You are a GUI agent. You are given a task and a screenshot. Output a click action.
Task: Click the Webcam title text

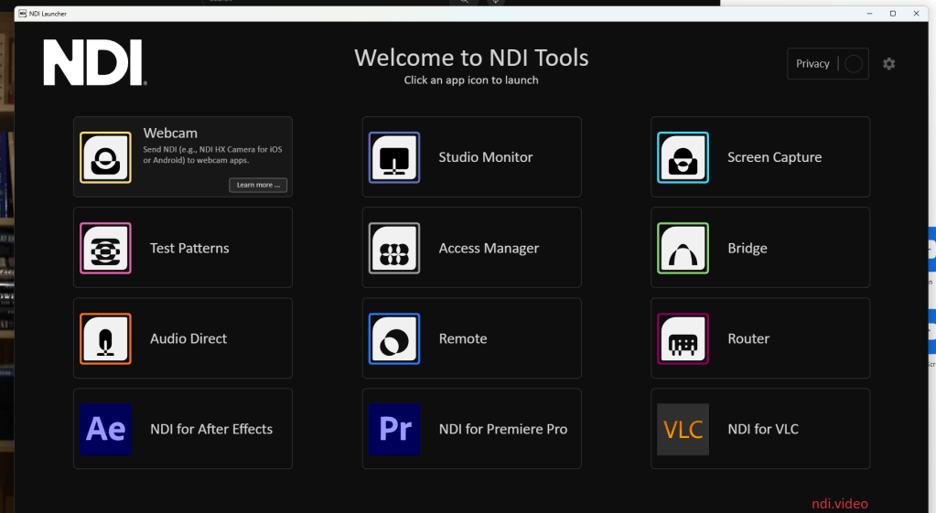click(x=170, y=133)
